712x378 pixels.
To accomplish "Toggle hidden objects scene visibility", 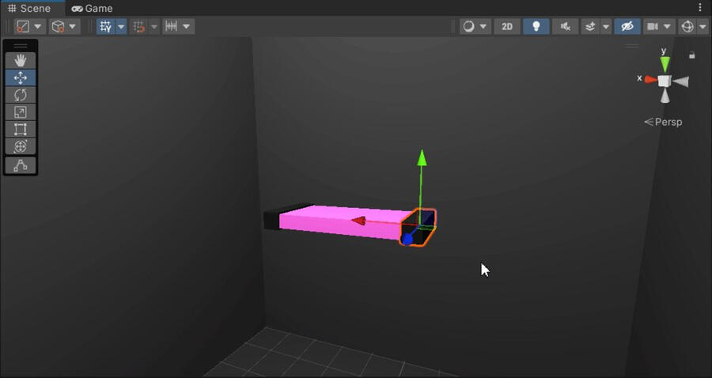I will coord(627,26).
